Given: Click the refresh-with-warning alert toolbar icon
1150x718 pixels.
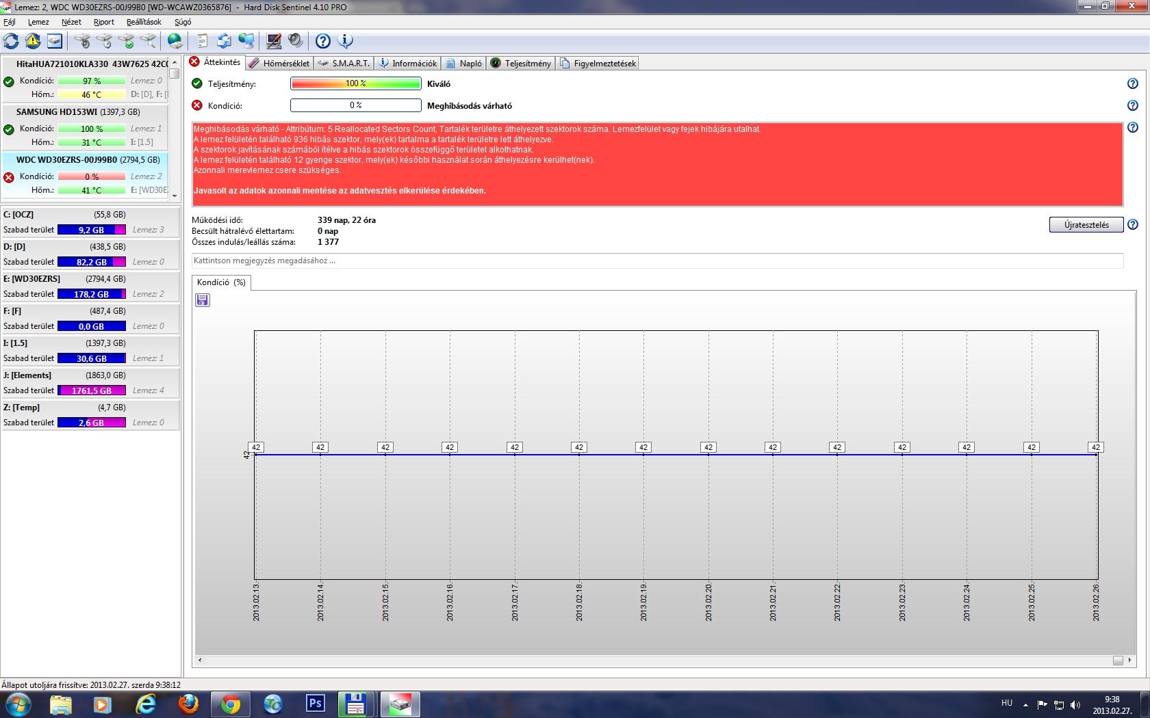Looking at the screenshot, I should pyautogui.click(x=33, y=41).
